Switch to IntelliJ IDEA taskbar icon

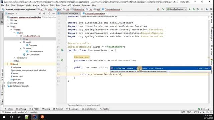coord(34,117)
